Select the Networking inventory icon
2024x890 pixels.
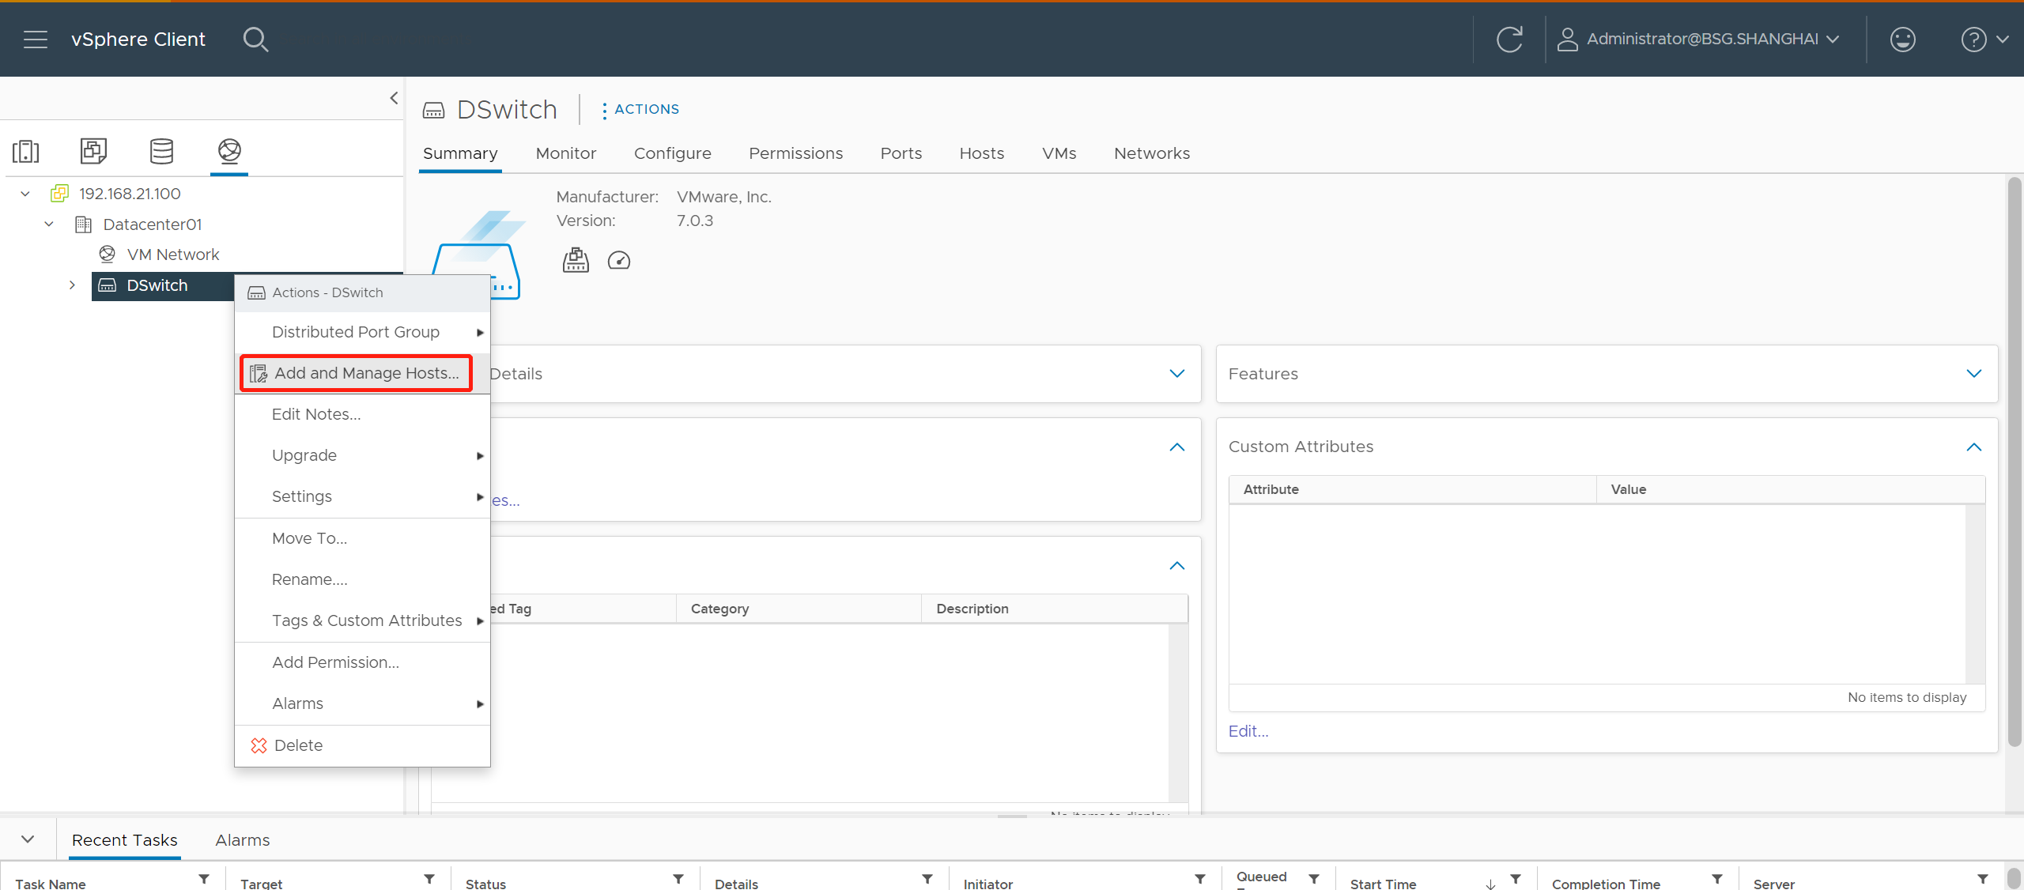[x=229, y=150]
